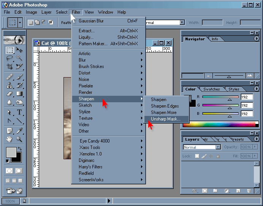Screen dimensions: 263x206
Task: Select the Slice tool
Action: pyautogui.click(x=19, y=67)
